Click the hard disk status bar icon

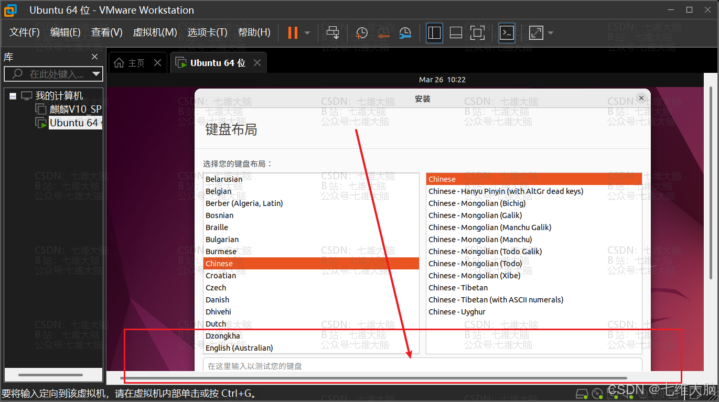pos(581,393)
